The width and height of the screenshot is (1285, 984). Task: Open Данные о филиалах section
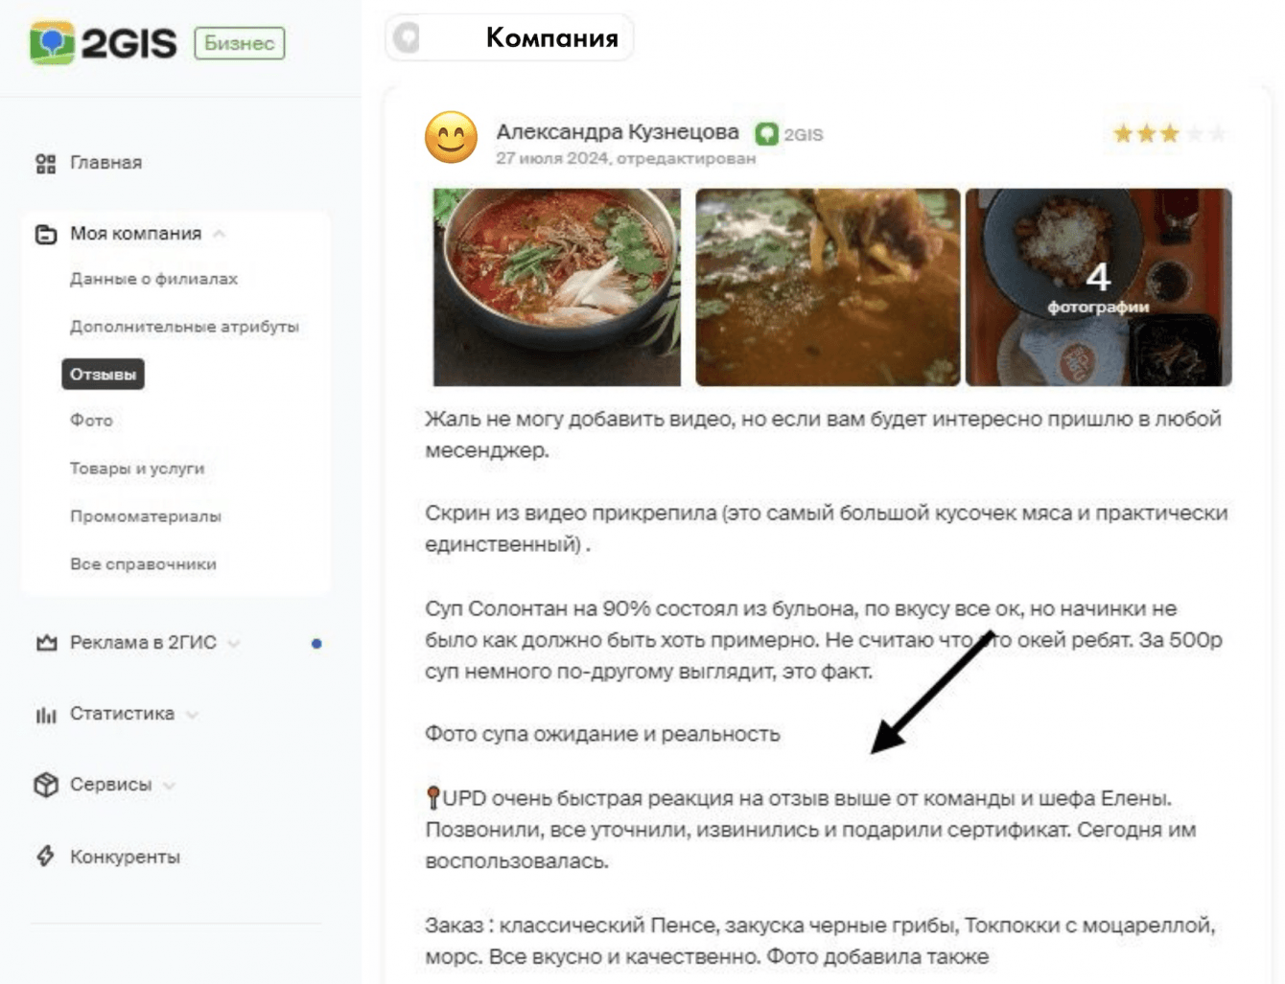tap(153, 279)
